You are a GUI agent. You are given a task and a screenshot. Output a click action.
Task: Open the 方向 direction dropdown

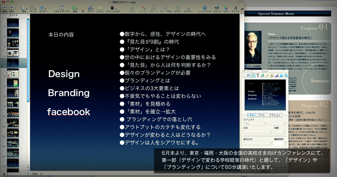(x=258, y=132)
